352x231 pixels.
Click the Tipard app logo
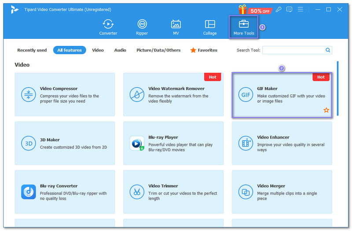pos(15,9)
